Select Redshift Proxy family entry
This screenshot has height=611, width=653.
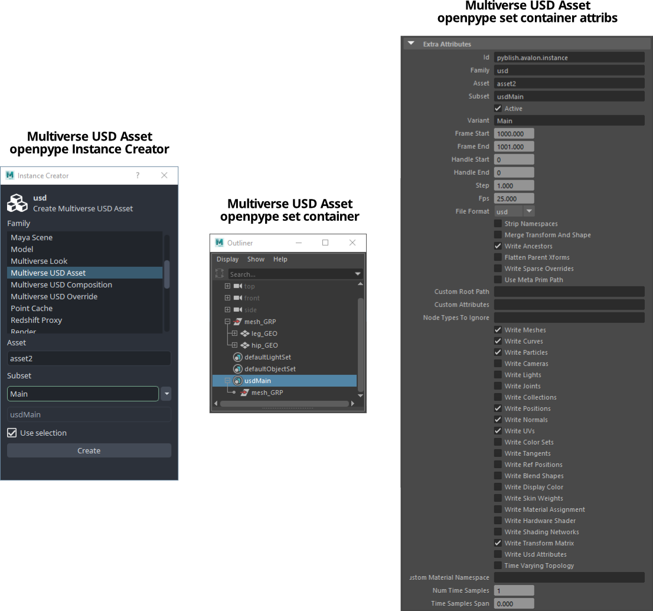[x=84, y=320]
